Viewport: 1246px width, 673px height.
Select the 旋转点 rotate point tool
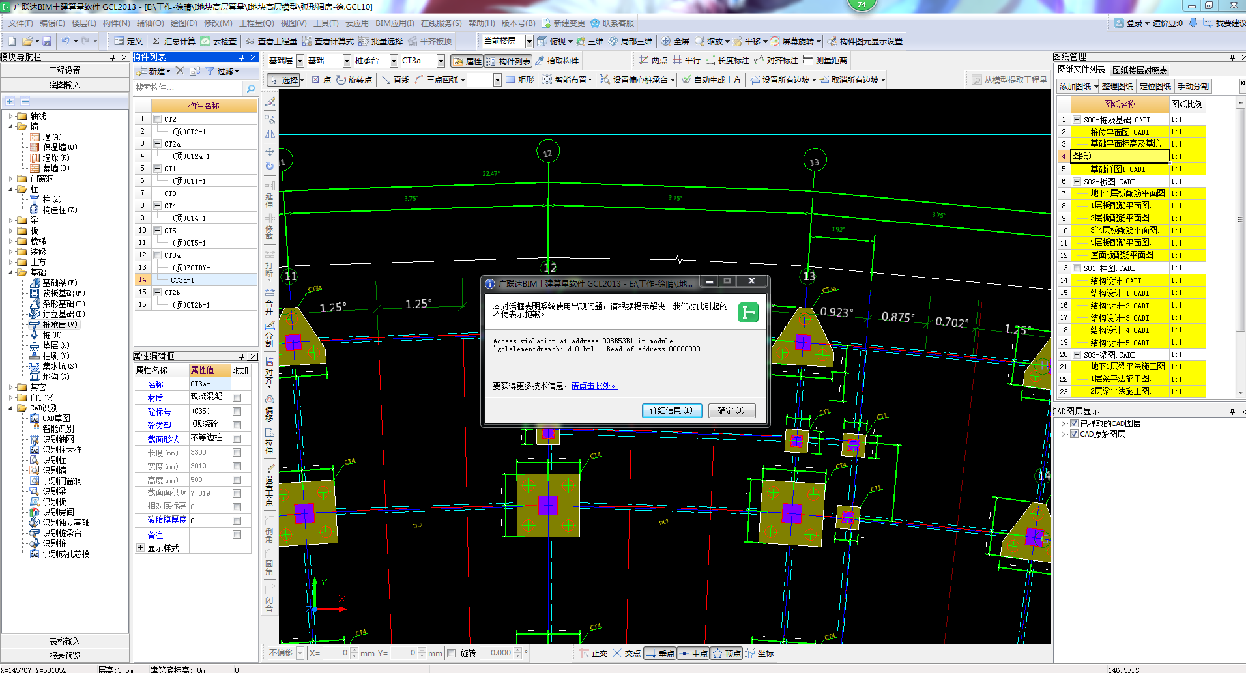[x=355, y=79]
